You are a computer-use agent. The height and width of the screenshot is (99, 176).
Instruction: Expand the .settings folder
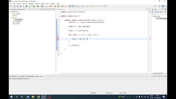tap(12, 14)
